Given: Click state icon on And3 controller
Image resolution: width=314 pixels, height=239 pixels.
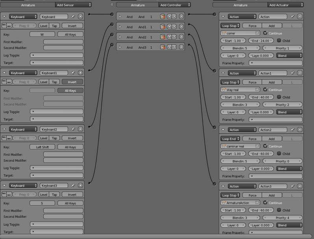Looking at the screenshot, I should click(x=163, y=47).
